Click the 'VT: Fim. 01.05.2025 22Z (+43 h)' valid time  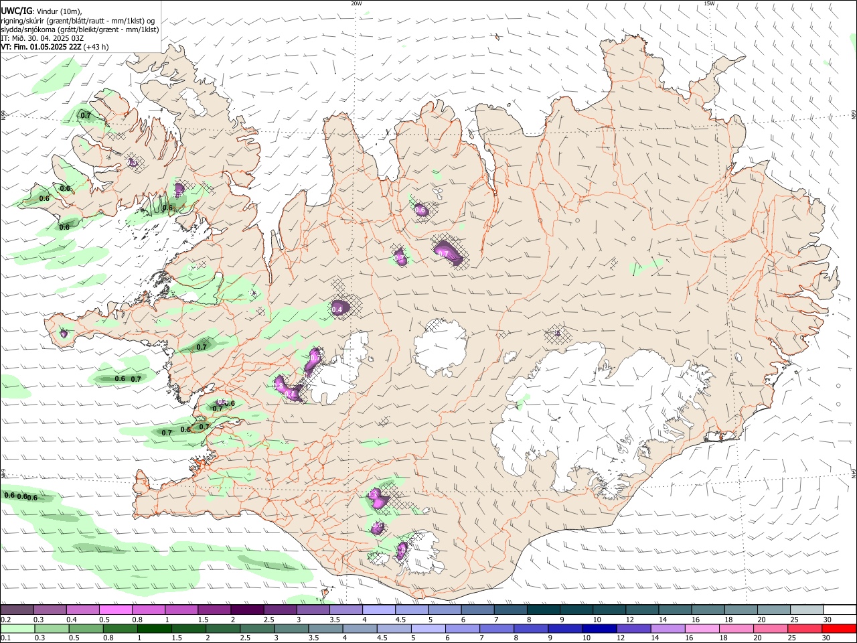[55, 47]
